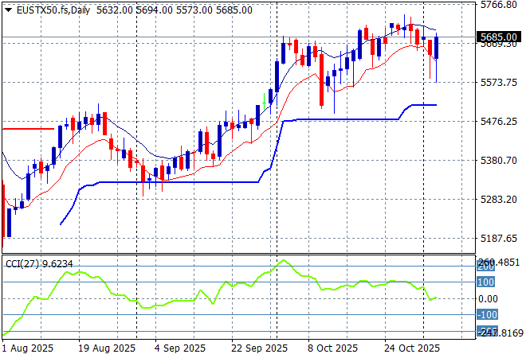The width and height of the screenshot is (526, 358).
Task: Click the 5476.25 price axis label
Action: 499,121
